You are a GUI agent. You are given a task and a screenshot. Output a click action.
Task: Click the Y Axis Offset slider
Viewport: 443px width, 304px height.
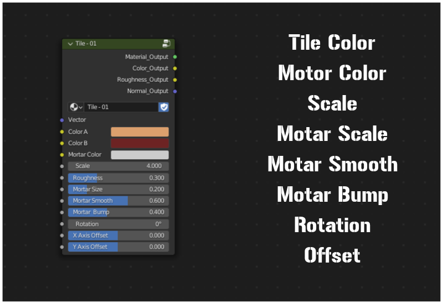coord(119,247)
